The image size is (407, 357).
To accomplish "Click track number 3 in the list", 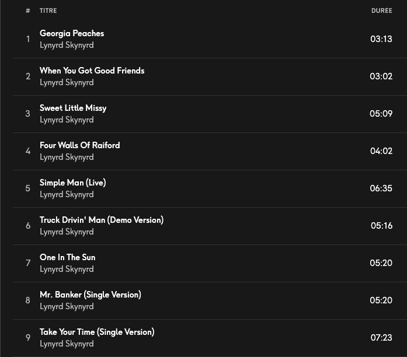I will point(28,114).
